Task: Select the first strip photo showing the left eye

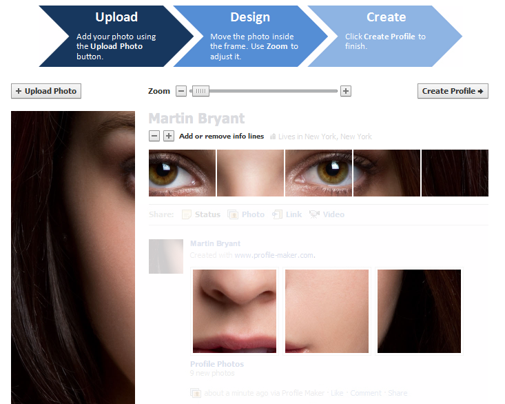Action: click(x=183, y=173)
